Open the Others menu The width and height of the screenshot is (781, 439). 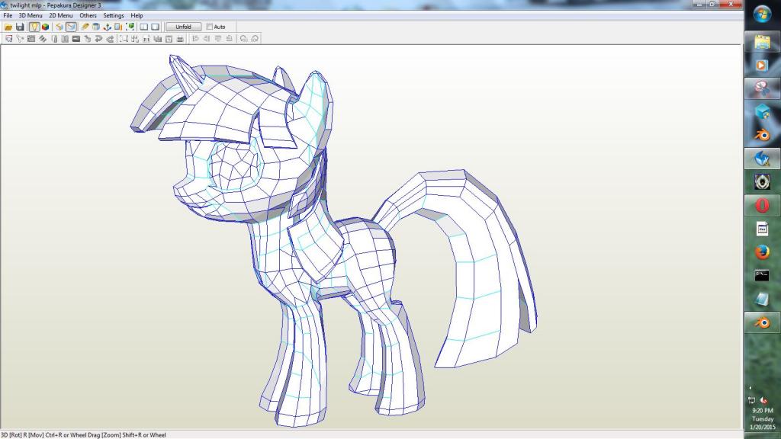click(x=88, y=15)
